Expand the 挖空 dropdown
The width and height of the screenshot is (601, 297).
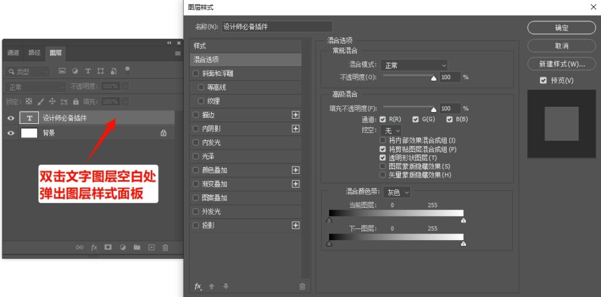point(391,130)
